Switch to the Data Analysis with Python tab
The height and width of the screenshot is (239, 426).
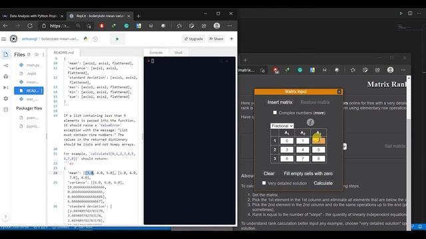[33, 16]
